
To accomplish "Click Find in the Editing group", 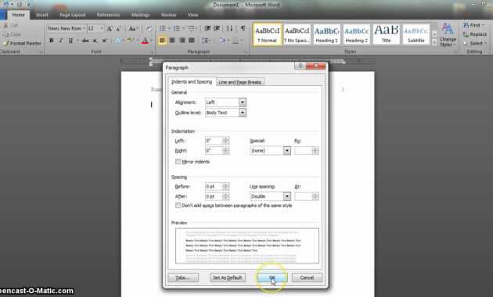I will (474, 25).
